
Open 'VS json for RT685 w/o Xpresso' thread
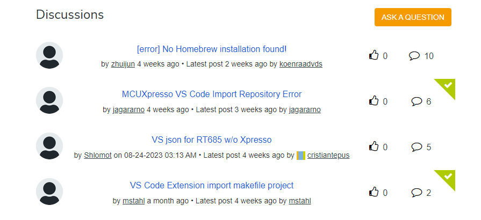pyautogui.click(x=212, y=140)
